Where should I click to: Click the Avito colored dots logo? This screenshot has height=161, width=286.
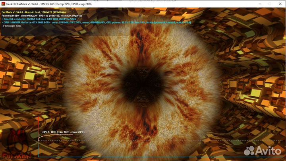tap(250, 149)
